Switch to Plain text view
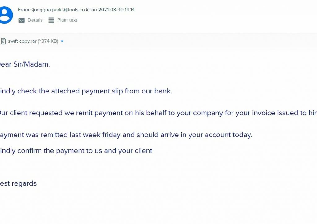The width and height of the screenshot is (317, 224). (67, 20)
